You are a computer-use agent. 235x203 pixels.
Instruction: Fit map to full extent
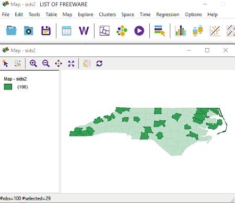[71, 63]
